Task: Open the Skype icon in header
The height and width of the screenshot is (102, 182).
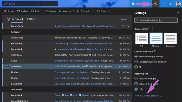Action: (133, 4)
